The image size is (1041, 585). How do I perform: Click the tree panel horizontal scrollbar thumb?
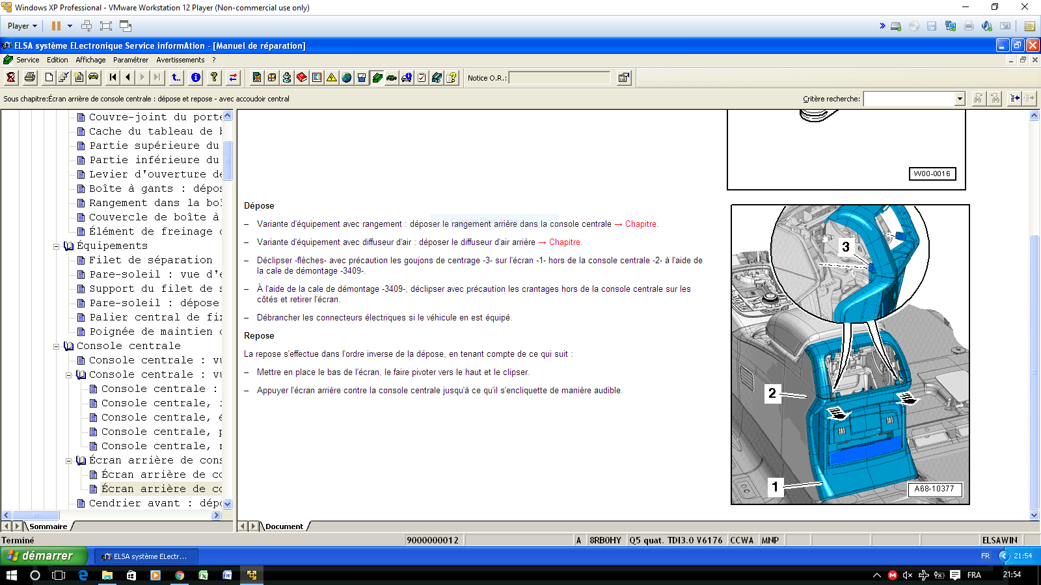(x=36, y=515)
